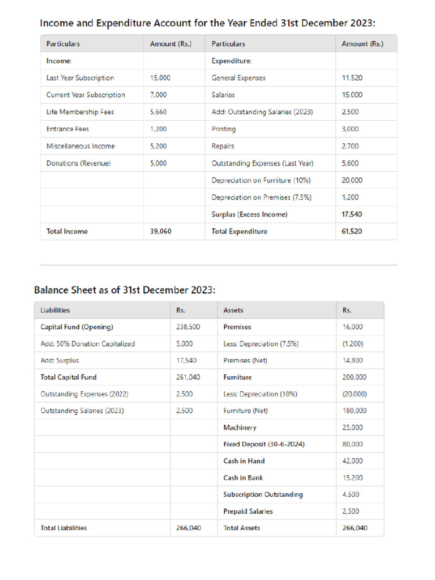Select the 'Machinery' label
This screenshot has width=435, height=580.
pos(240,428)
